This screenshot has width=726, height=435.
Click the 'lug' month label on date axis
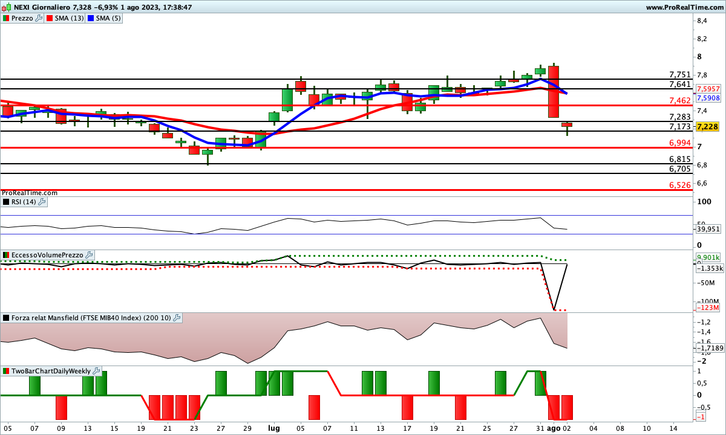pyautogui.click(x=273, y=428)
